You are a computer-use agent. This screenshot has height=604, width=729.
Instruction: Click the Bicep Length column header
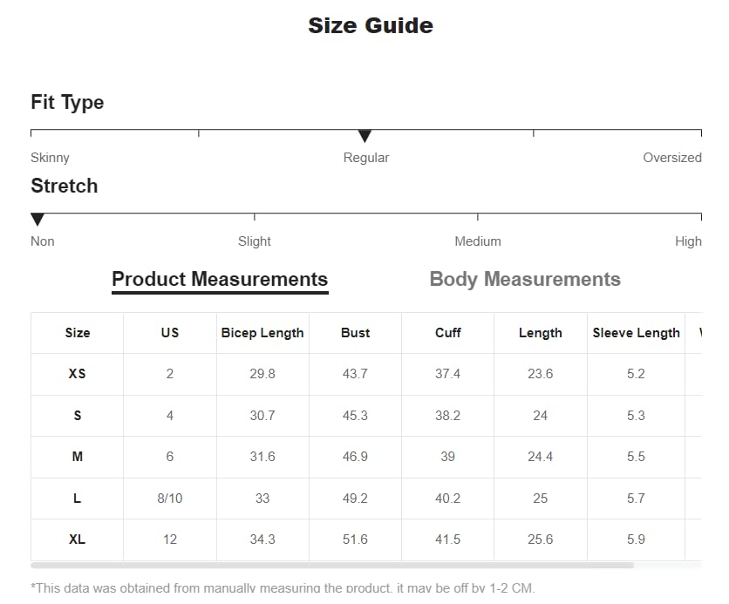[262, 333]
